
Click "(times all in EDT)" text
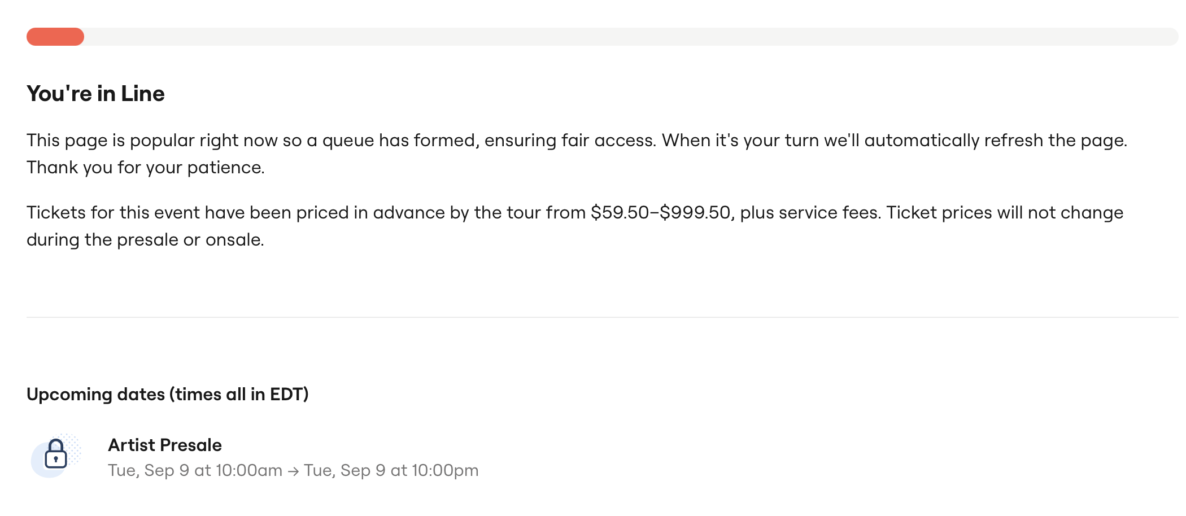tap(239, 394)
